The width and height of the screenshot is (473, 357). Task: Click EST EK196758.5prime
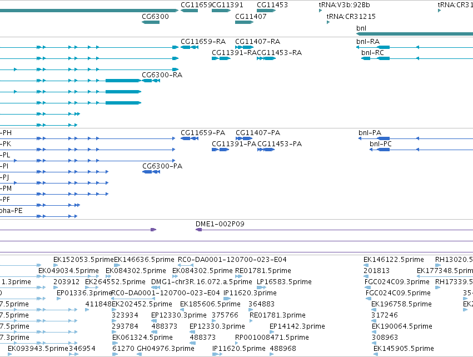click(x=401, y=304)
